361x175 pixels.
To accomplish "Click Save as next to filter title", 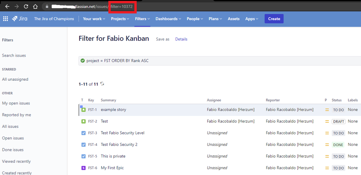I will pyautogui.click(x=163, y=39).
